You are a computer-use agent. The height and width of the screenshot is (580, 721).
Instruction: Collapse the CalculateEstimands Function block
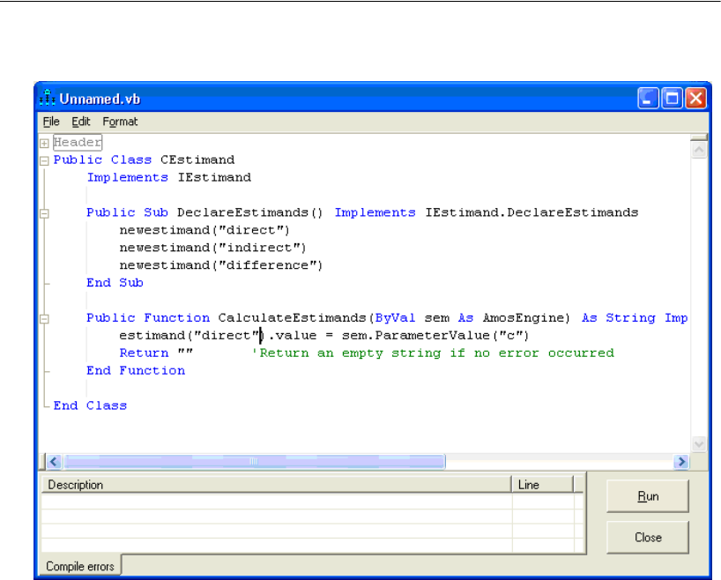click(44, 319)
